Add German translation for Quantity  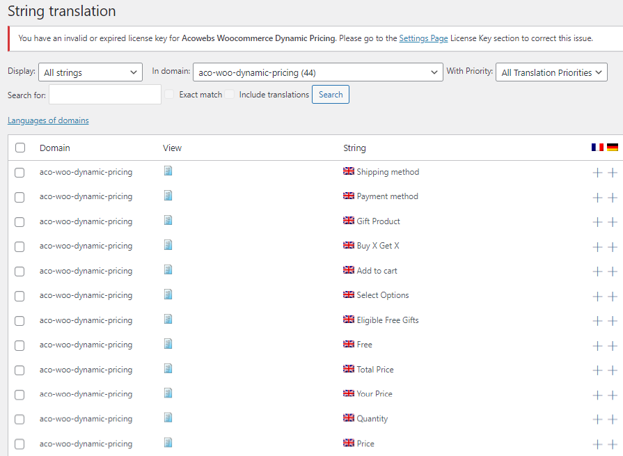[x=613, y=420]
